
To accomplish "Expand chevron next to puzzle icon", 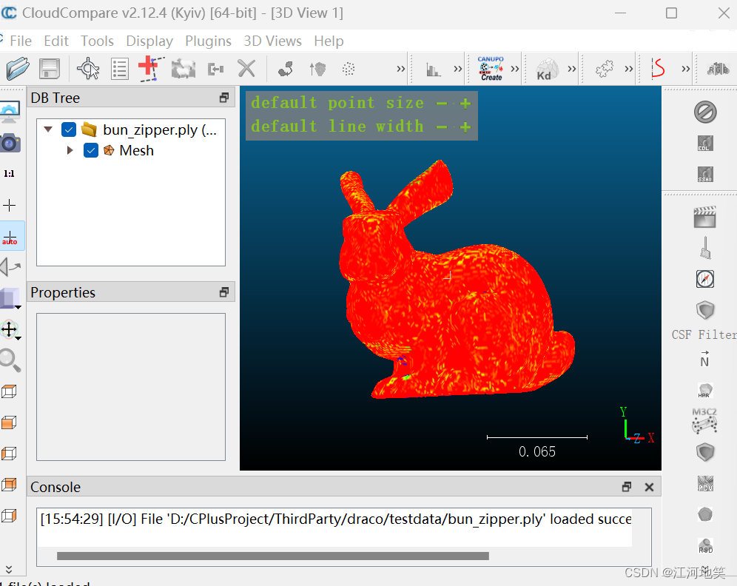I will tap(628, 69).
